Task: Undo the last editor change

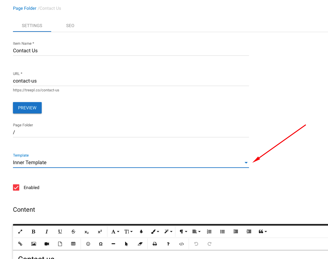Action: click(x=196, y=244)
